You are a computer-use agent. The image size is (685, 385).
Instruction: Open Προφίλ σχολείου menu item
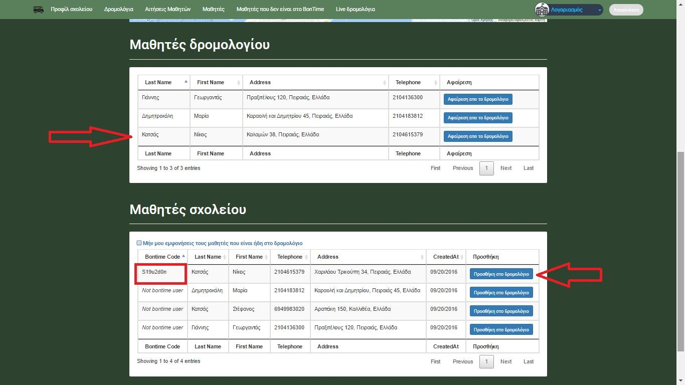click(x=71, y=9)
